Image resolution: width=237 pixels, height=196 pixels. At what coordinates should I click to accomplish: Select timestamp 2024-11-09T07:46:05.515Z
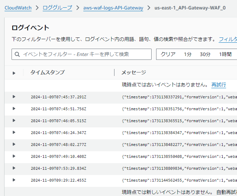point(58,121)
